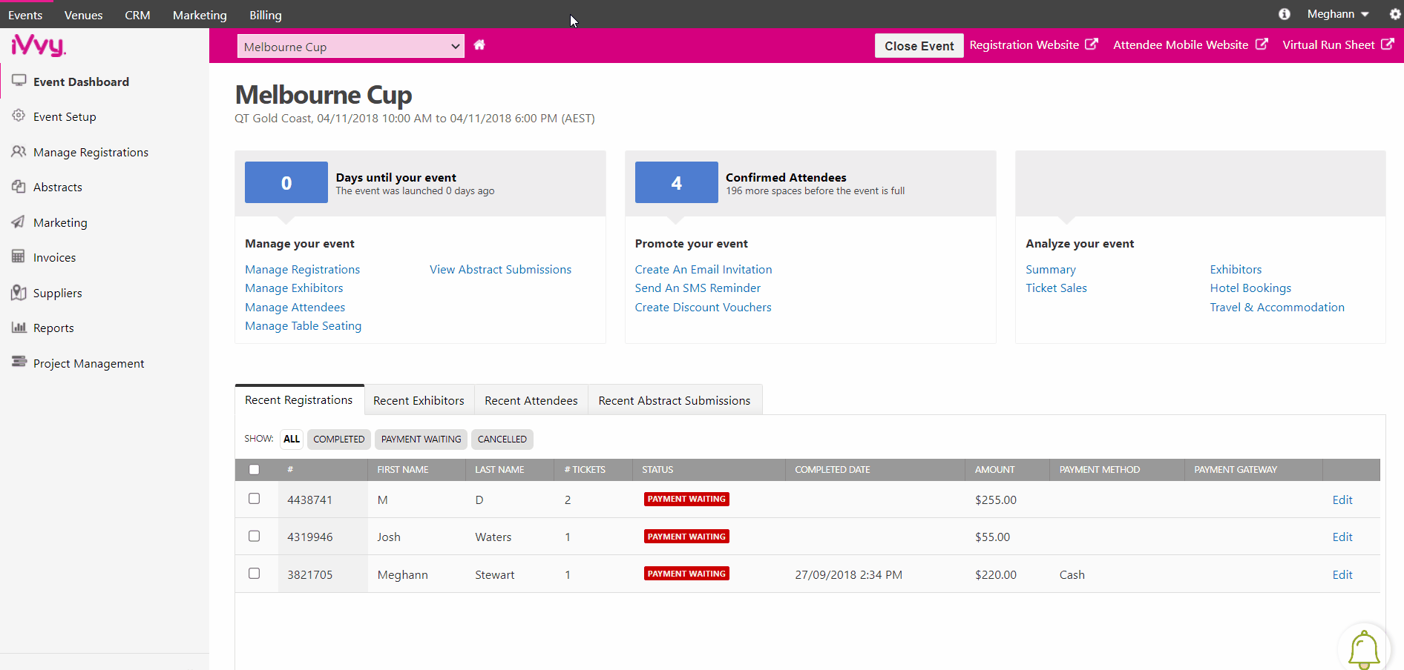
Task: Click external link icon after Registration Website
Action: (x=1092, y=44)
